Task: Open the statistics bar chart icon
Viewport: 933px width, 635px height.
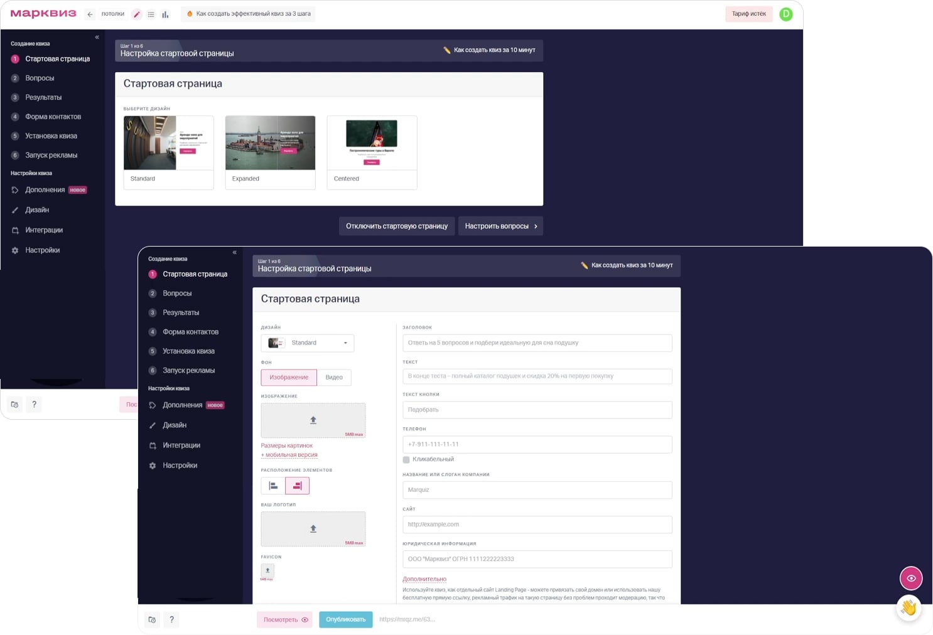Action: click(x=165, y=14)
